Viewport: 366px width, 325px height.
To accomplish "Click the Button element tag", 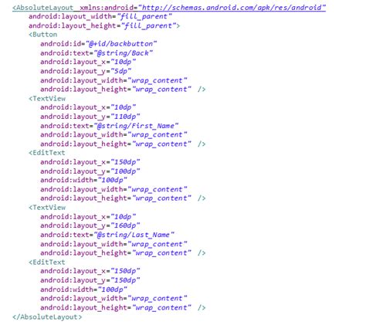I will (43, 35).
